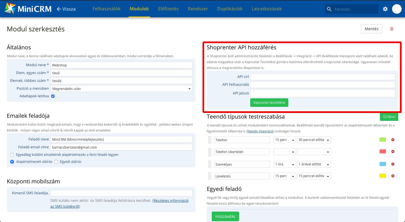
Task: Grab drag handle of Telefon sikertelen row
Action: point(210,152)
